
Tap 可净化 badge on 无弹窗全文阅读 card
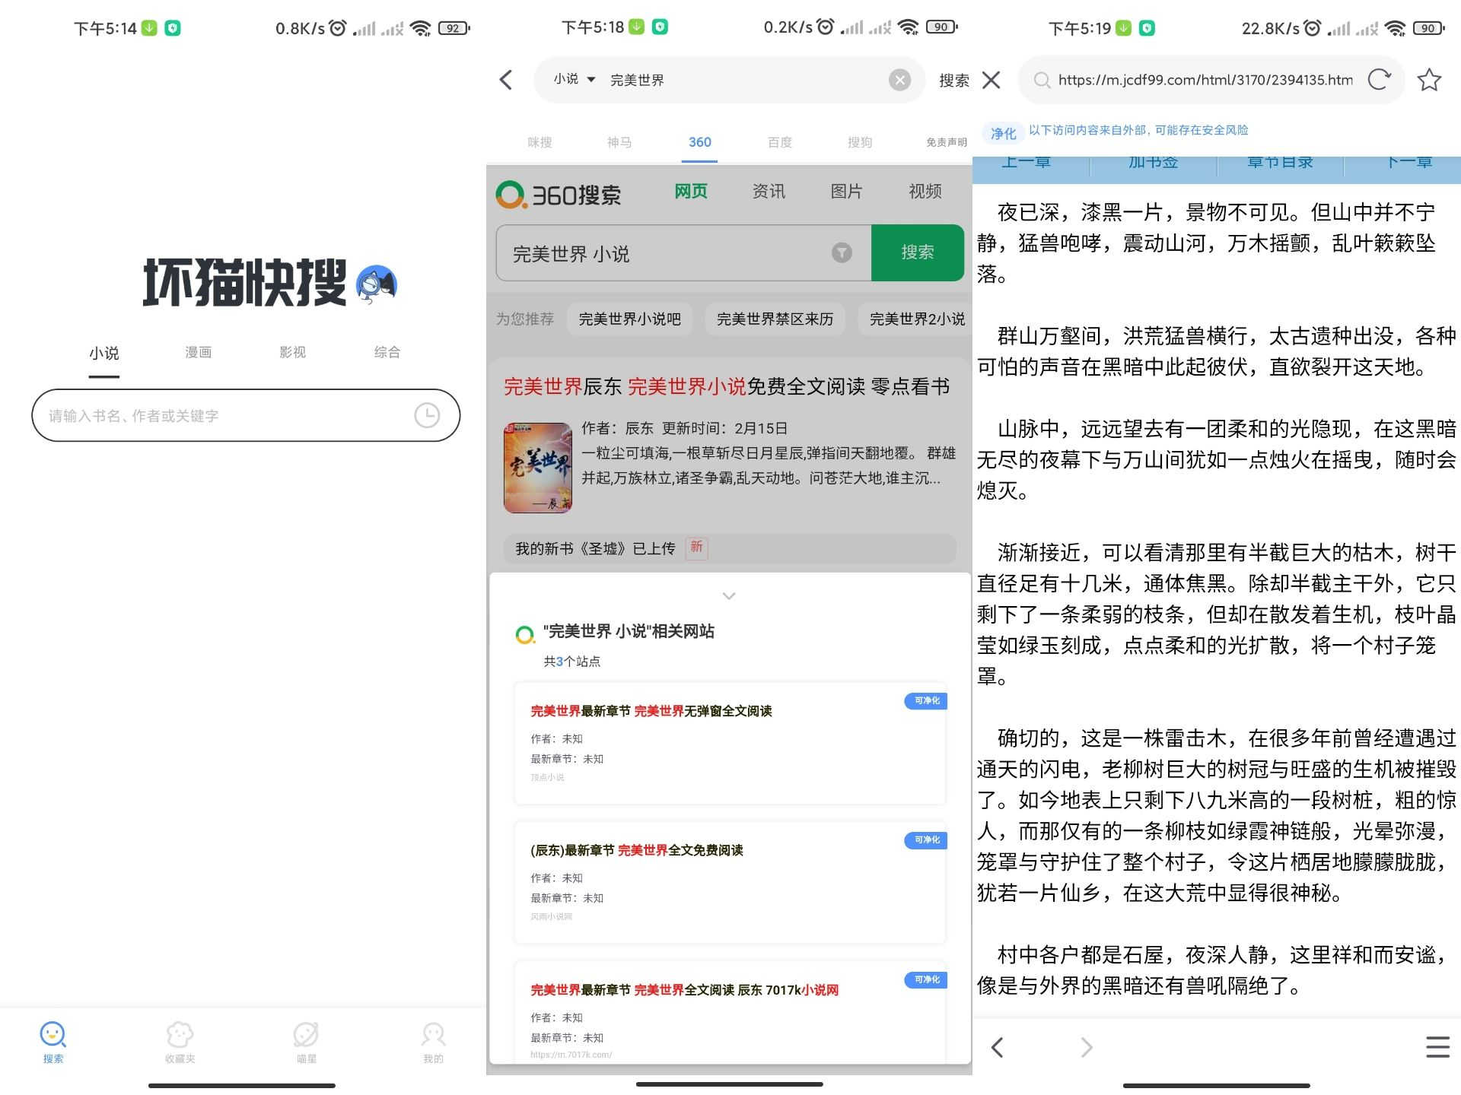point(925,700)
